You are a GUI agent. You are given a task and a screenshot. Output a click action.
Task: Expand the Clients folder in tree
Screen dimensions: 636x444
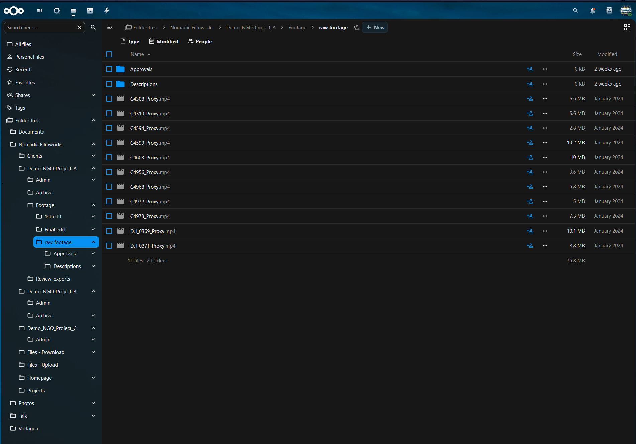tap(93, 156)
